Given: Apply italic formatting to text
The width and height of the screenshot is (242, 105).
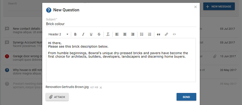Looking at the screenshot, I should tap(83, 34).
